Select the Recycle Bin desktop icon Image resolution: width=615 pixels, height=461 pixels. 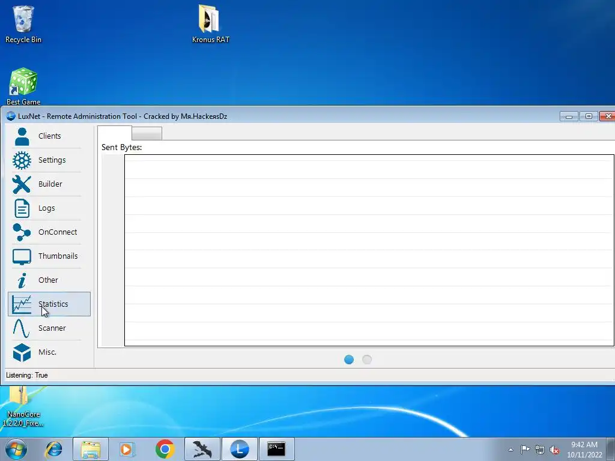[23, 24]
